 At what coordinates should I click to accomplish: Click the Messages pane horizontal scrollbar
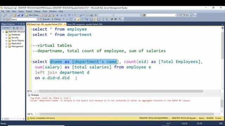coord(127,114)
